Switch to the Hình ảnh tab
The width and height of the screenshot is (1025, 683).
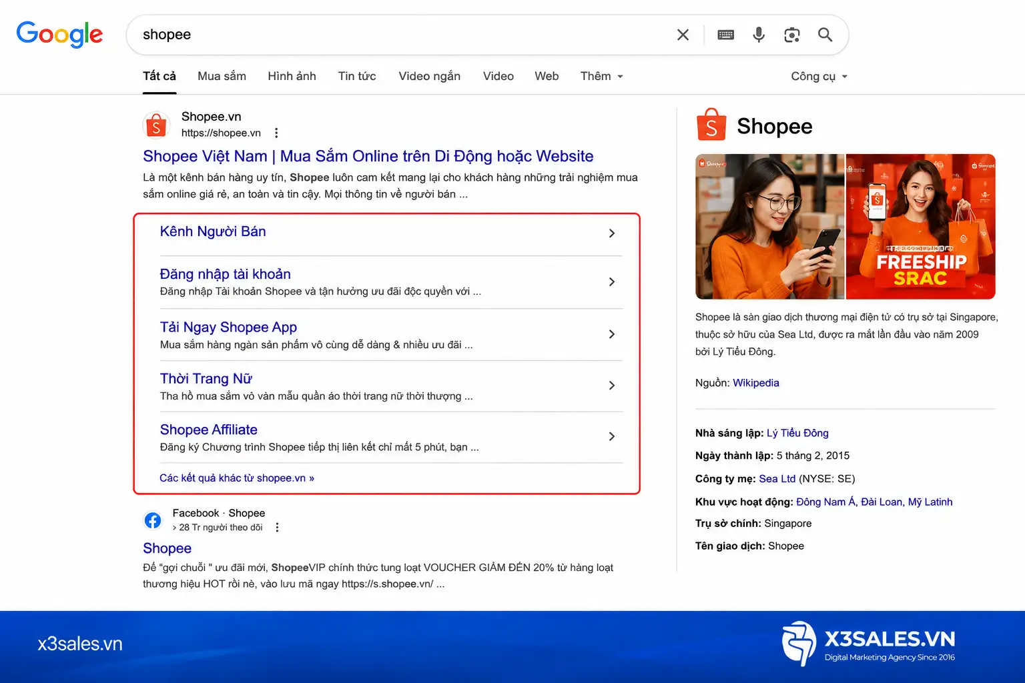[x=292, y=76]
